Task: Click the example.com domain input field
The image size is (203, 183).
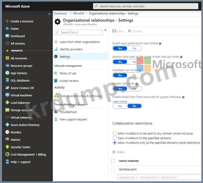Action: click(x=159, y=177)
